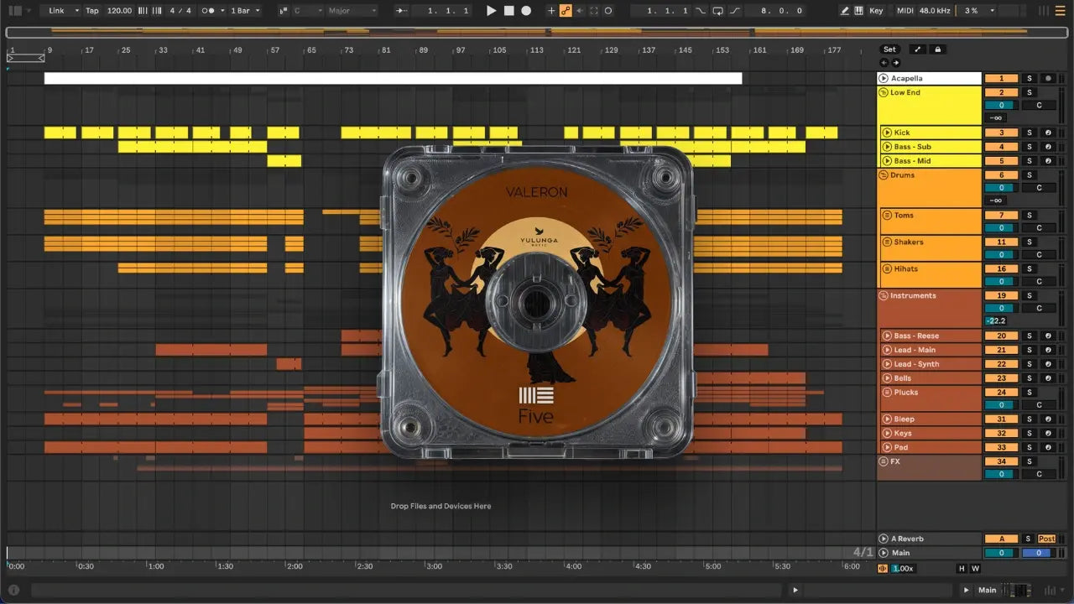This screenshot has height=604, width=1074.
Task: Open the metronome settings dropdown arrow
Action: [222, 11]
